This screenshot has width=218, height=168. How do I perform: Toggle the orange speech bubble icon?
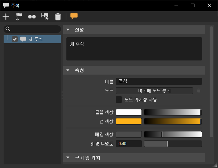pos(74,16)
